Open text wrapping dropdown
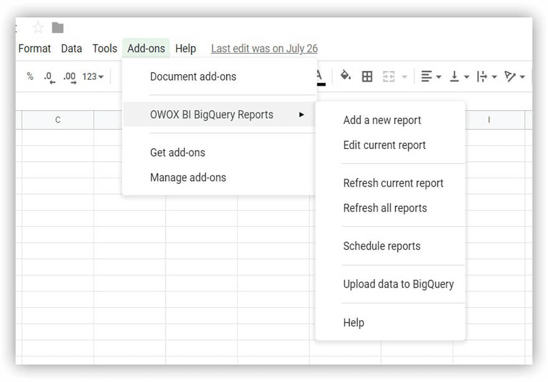Viewport: 548px width, 382px height. (x=486, y=77)
